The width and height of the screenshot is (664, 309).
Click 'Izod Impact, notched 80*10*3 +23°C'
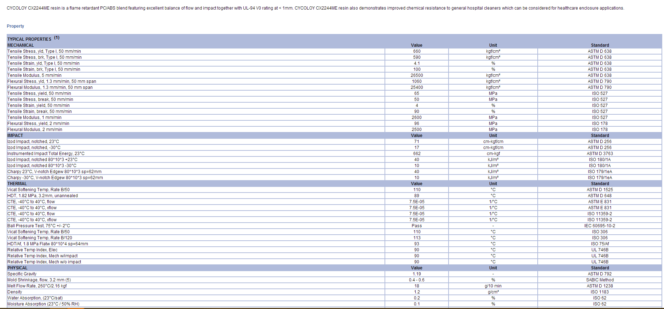click(42, 160)
